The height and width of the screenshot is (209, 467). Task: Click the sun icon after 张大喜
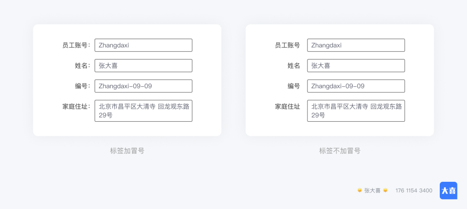[x=385, y=190]
